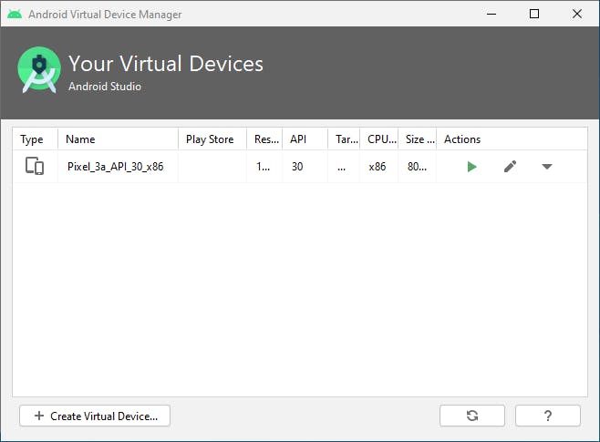Click Create Virtual Device button
The height and width of the screenshot is (442, 600).
click(x=95, y=416)
